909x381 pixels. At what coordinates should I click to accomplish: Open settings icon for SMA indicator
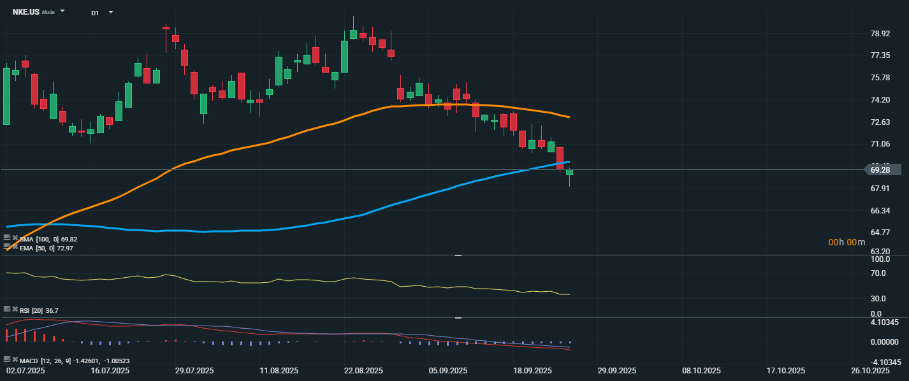pos(7,238)
